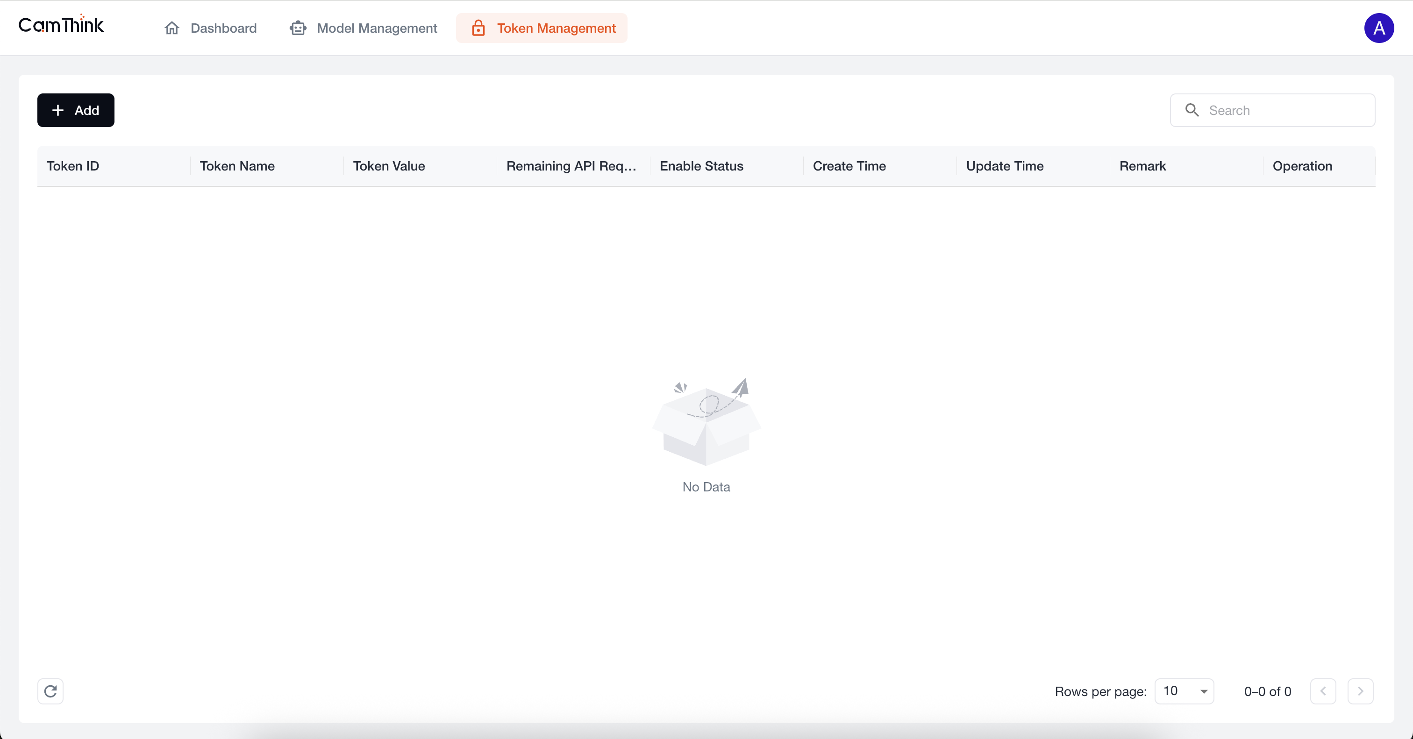Click inside the Search input field
This screenshot has width=1413, height=739.
click(x=1278, y=110)
